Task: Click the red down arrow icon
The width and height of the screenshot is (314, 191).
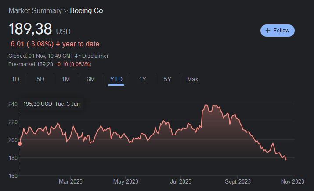Action: 58,44
